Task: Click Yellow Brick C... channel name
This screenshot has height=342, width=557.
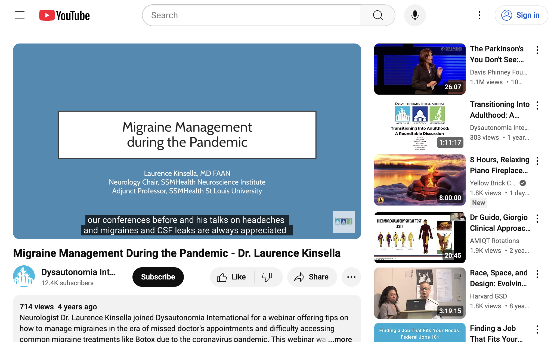Action: point(493,183)
